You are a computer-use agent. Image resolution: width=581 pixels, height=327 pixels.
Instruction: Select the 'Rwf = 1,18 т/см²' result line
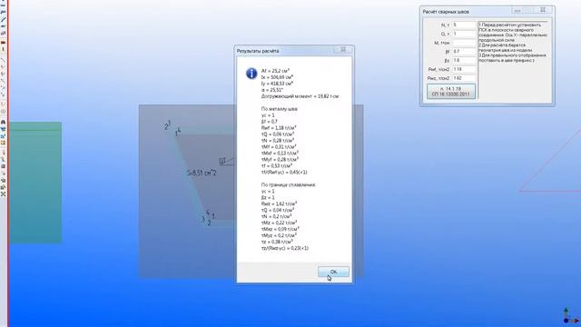(279, 128)
